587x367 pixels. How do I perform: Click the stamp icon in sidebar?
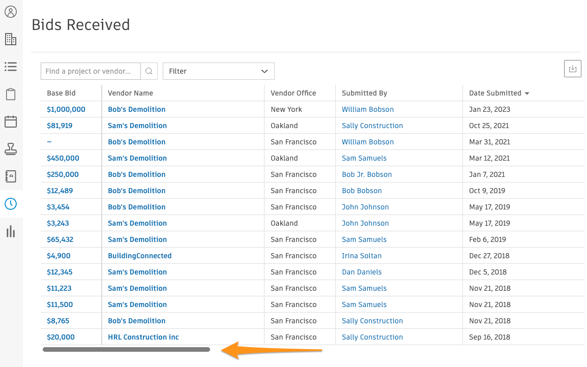point(11,149)
